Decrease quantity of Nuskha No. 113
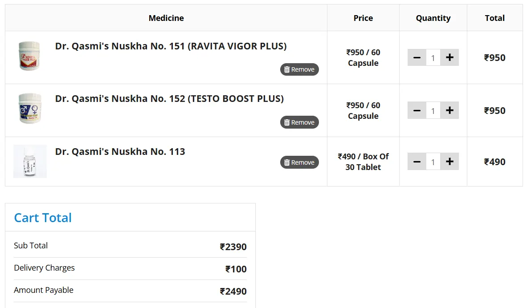The width and height of the screenshot is (527, 308). pyautogui.click(x=417, y=162)
